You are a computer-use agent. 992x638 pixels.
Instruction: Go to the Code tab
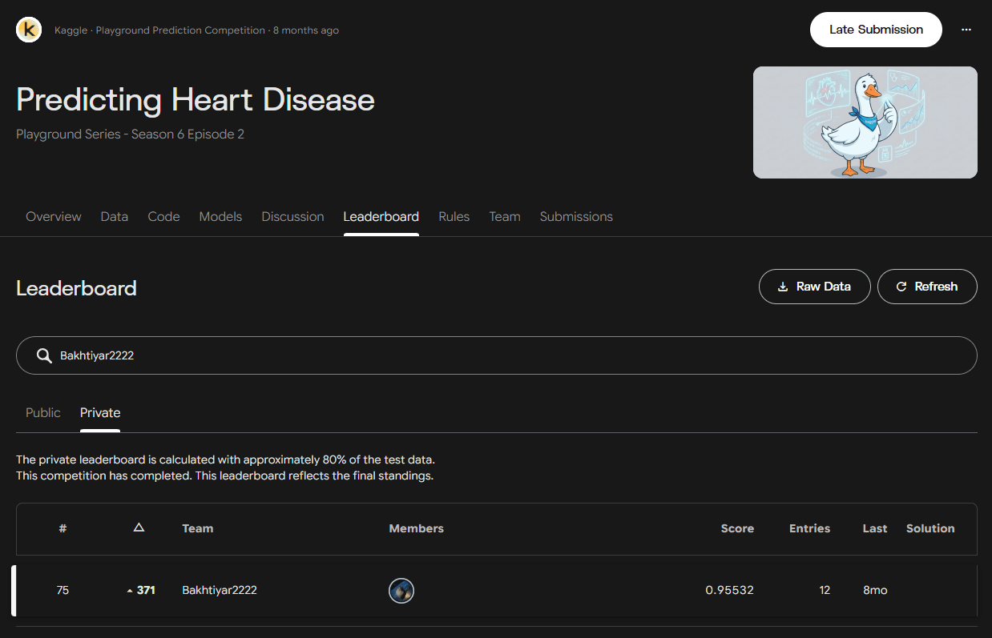163,216
